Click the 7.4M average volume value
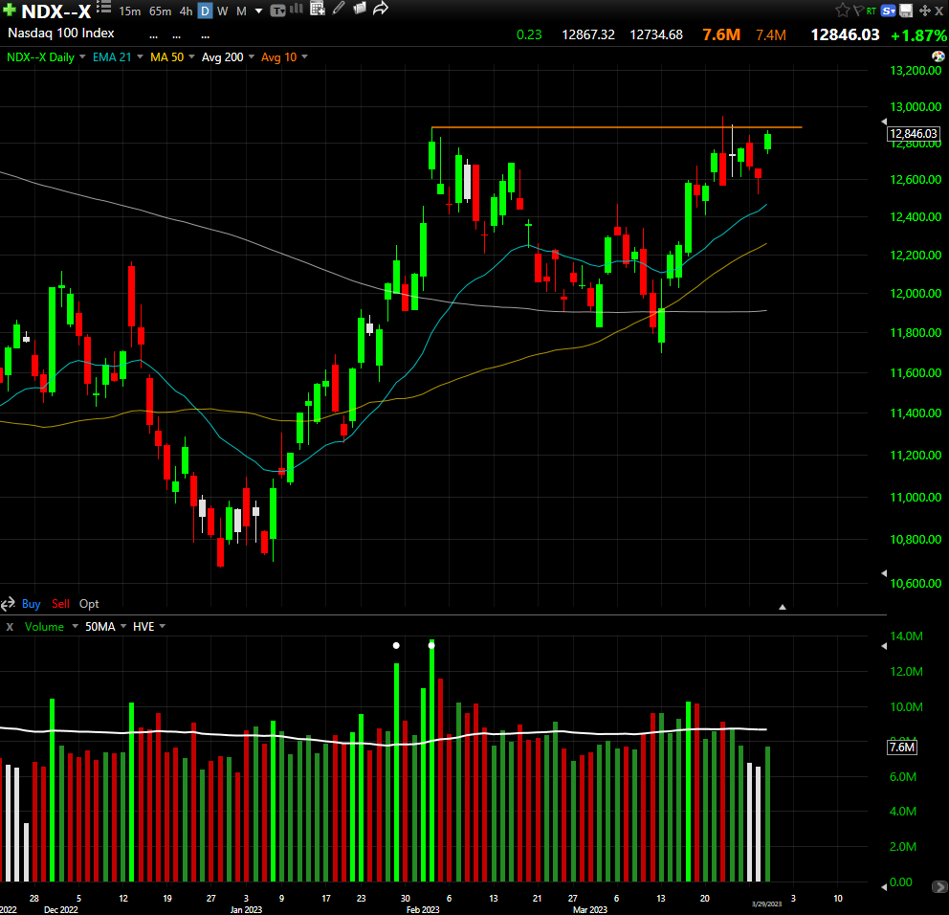Viewport: 949px width, 915px height. pos(771,35)
